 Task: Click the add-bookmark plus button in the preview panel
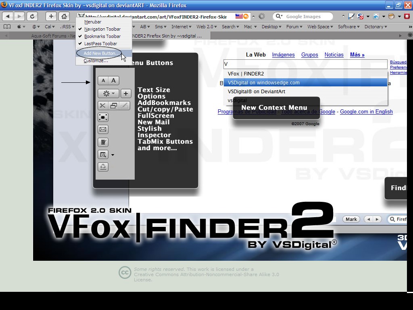coord(126,93)
